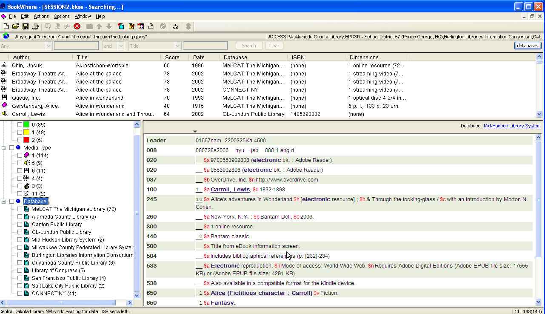Click the cyan page with red star icon

[121, 26]
